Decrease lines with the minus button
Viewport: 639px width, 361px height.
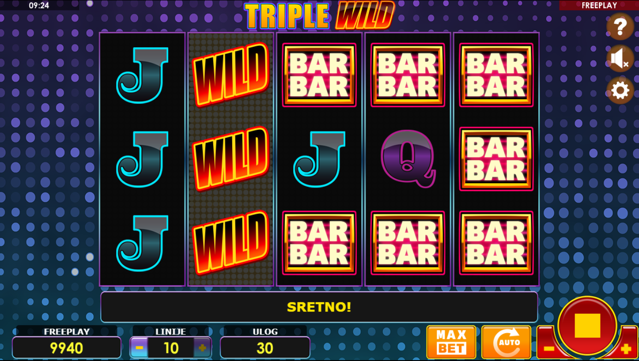coord(139,348)
